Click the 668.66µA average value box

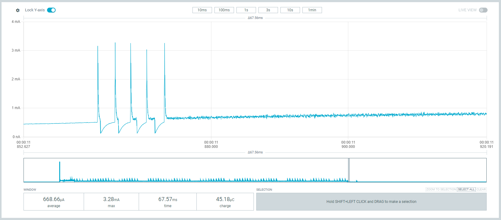pyautogui.click(x=54, y=202)
